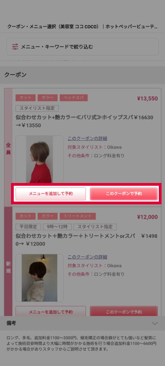Image resolution: width=165 pixels, height=366 pixels.
Task: Tap the 全員 side label
Action: [x=8, y=149]
